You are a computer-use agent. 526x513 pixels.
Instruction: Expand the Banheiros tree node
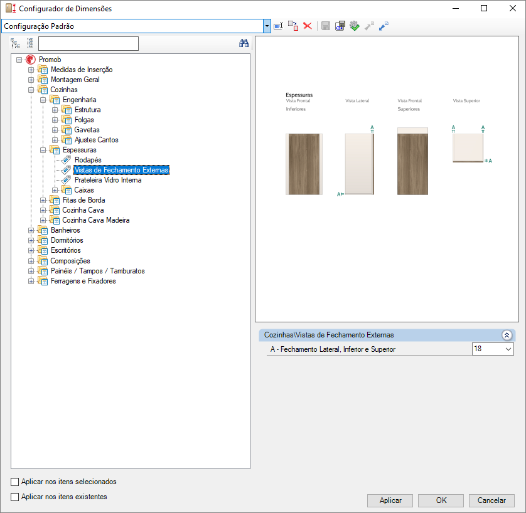point(31,231)
